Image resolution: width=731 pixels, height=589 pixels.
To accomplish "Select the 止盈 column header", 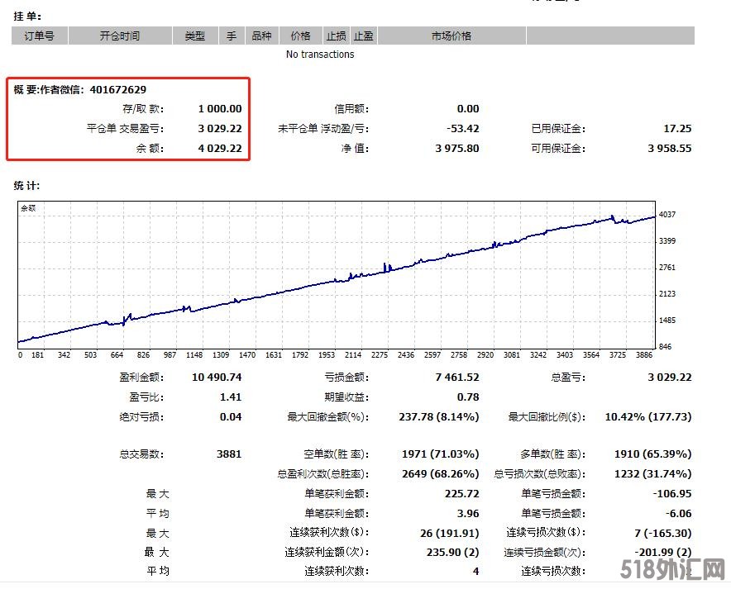I will tap(364, 36).
